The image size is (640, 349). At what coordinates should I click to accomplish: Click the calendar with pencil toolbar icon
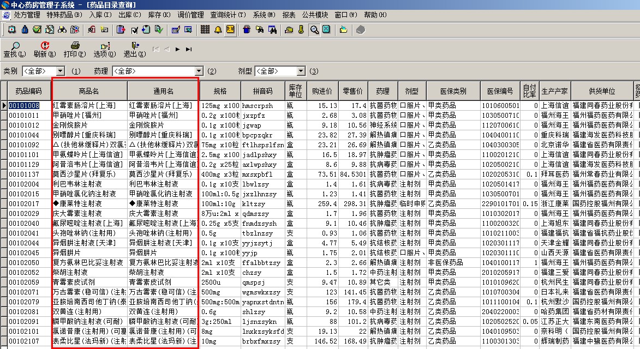coord(176,30)
